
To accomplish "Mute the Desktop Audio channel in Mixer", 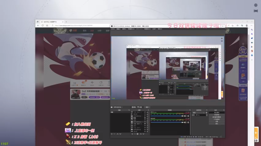I will point(185,122).
